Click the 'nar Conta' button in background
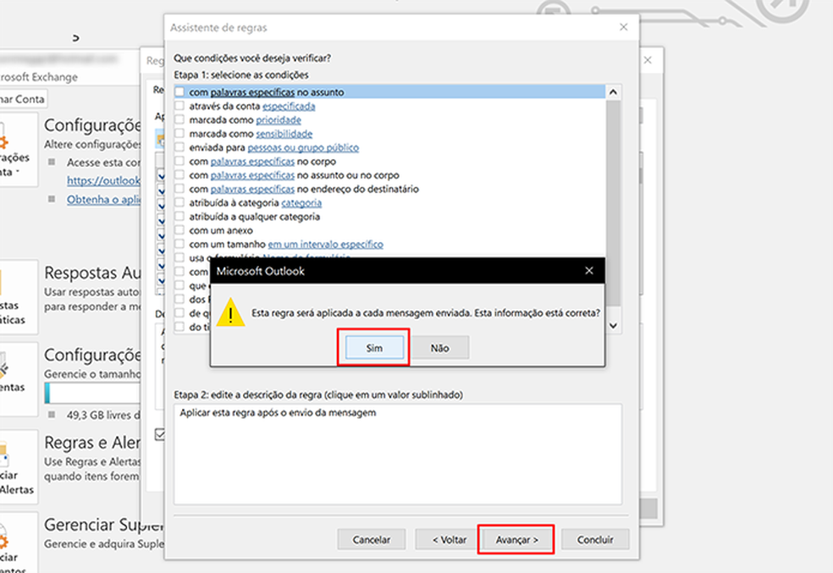Viewport: 833px width, 573px height. (x=22, y=99)
